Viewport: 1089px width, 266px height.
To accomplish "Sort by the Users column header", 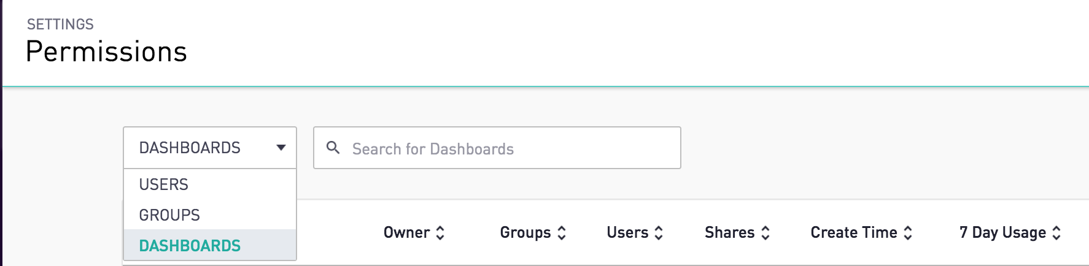I will [x=627, y=233].
